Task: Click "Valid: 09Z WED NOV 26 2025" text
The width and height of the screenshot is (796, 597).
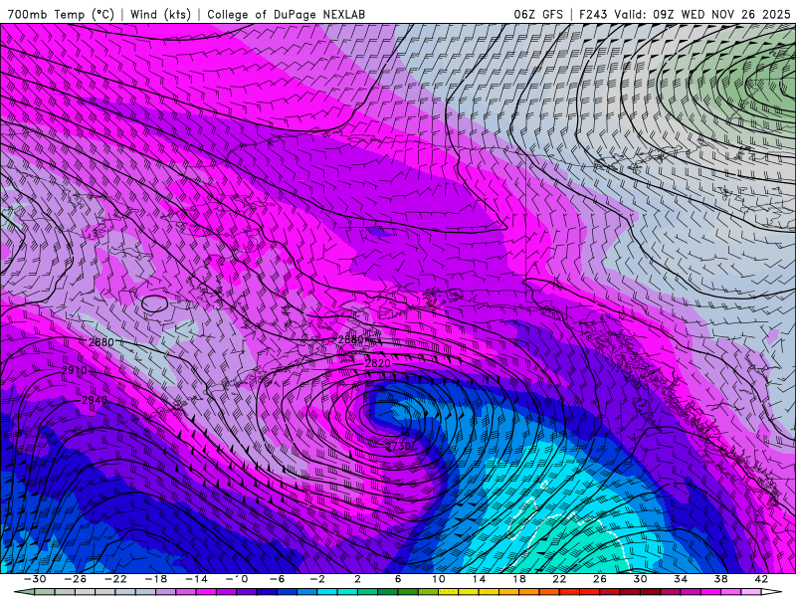Action: click(x=702, y=14)
